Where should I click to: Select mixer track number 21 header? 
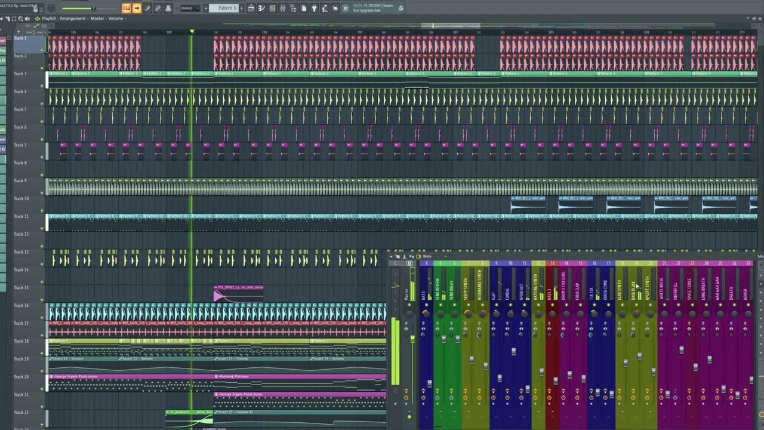[x=664, y=263]
